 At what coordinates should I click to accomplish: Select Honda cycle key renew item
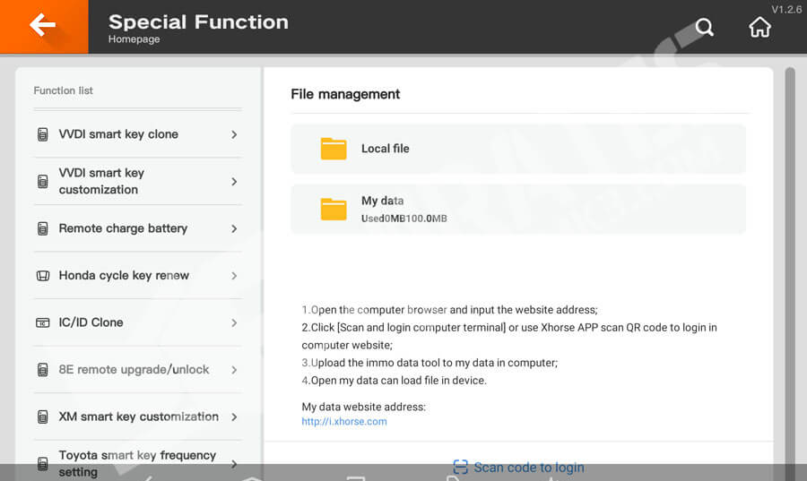pos(124,276)
